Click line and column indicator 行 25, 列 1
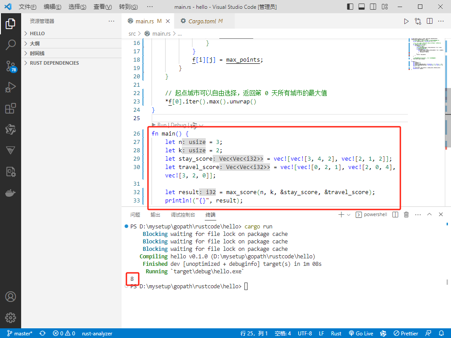 [x=254, y=334]
